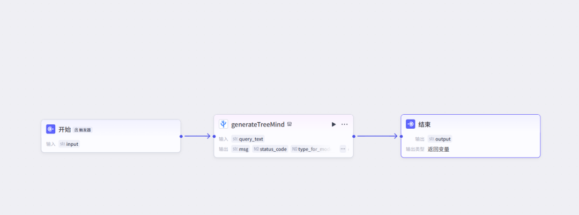Select the 触发器 trigger tag

point(83,130)
